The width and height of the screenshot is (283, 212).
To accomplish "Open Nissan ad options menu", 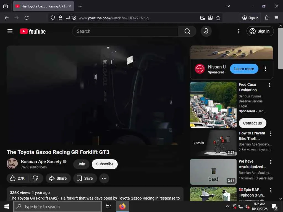I will tap(265, 69).
